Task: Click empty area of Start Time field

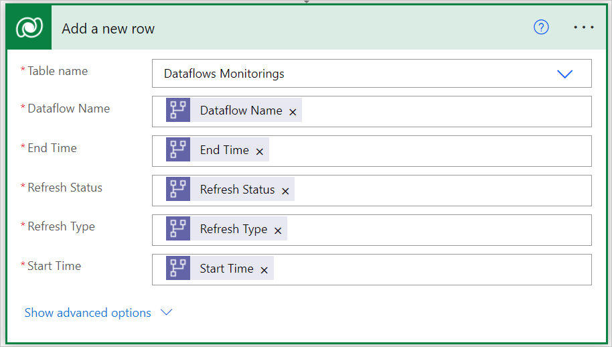Action: (x=432, y=269)
